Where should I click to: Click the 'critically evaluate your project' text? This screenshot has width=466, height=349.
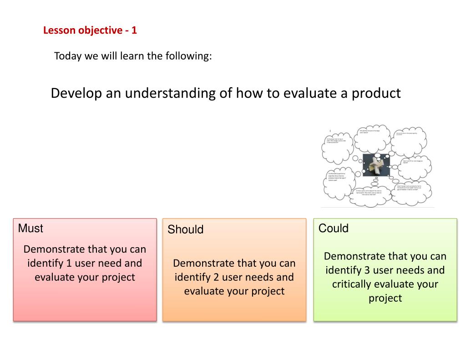[x=385, y=291]
